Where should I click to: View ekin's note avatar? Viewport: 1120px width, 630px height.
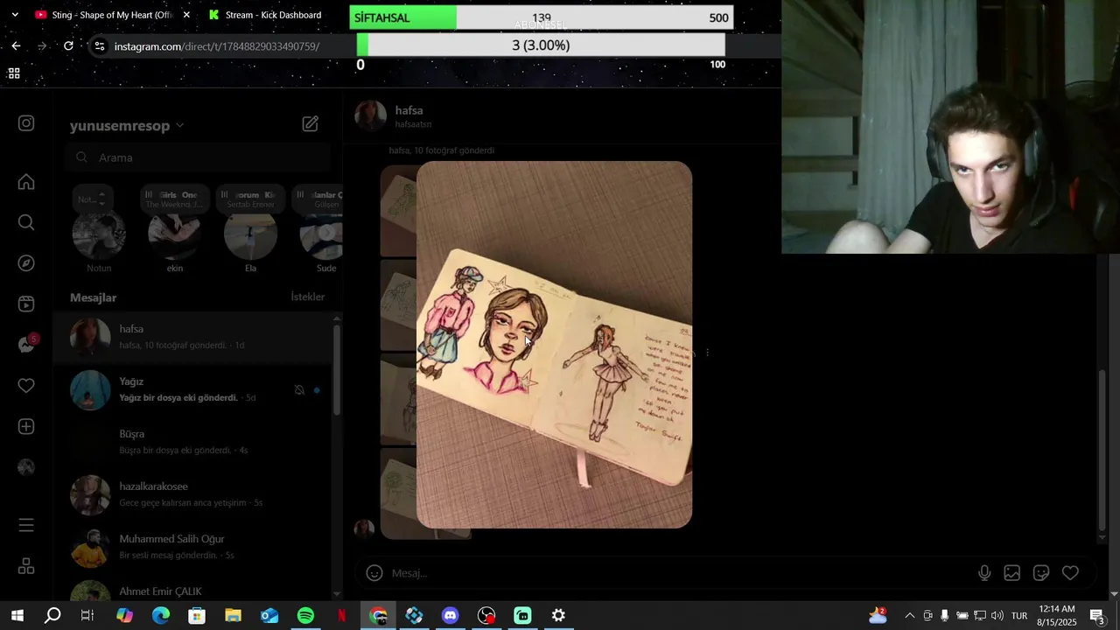[x=175, y=233]
